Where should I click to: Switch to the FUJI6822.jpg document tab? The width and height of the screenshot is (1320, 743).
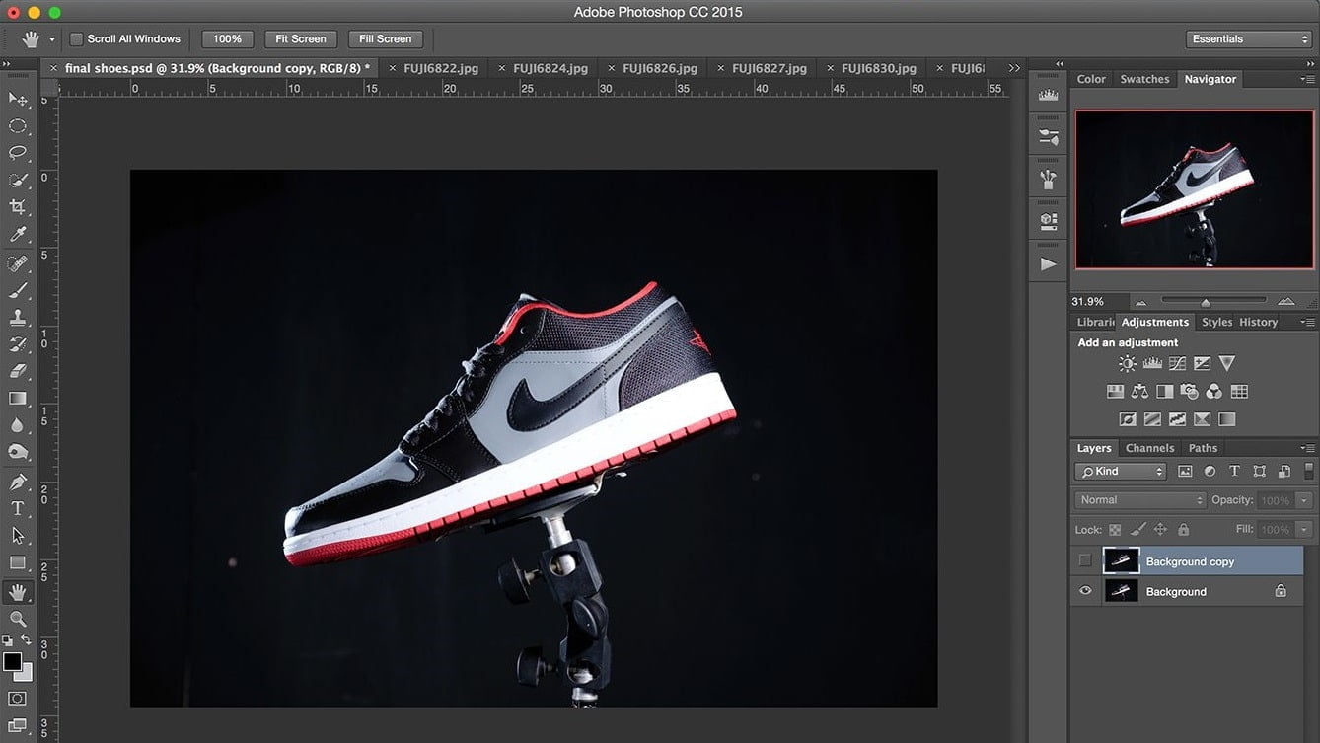[441, 68]
